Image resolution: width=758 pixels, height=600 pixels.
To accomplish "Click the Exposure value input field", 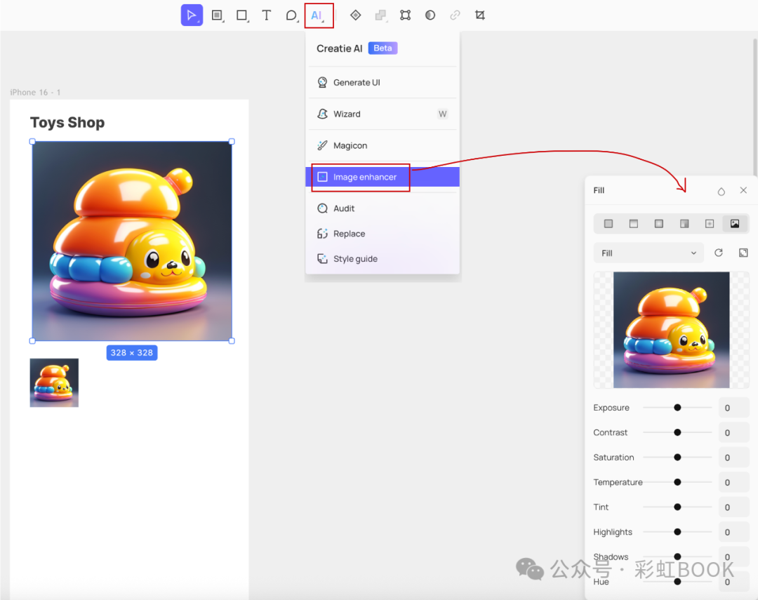I will pyautogui.click(x=733, y=408).
